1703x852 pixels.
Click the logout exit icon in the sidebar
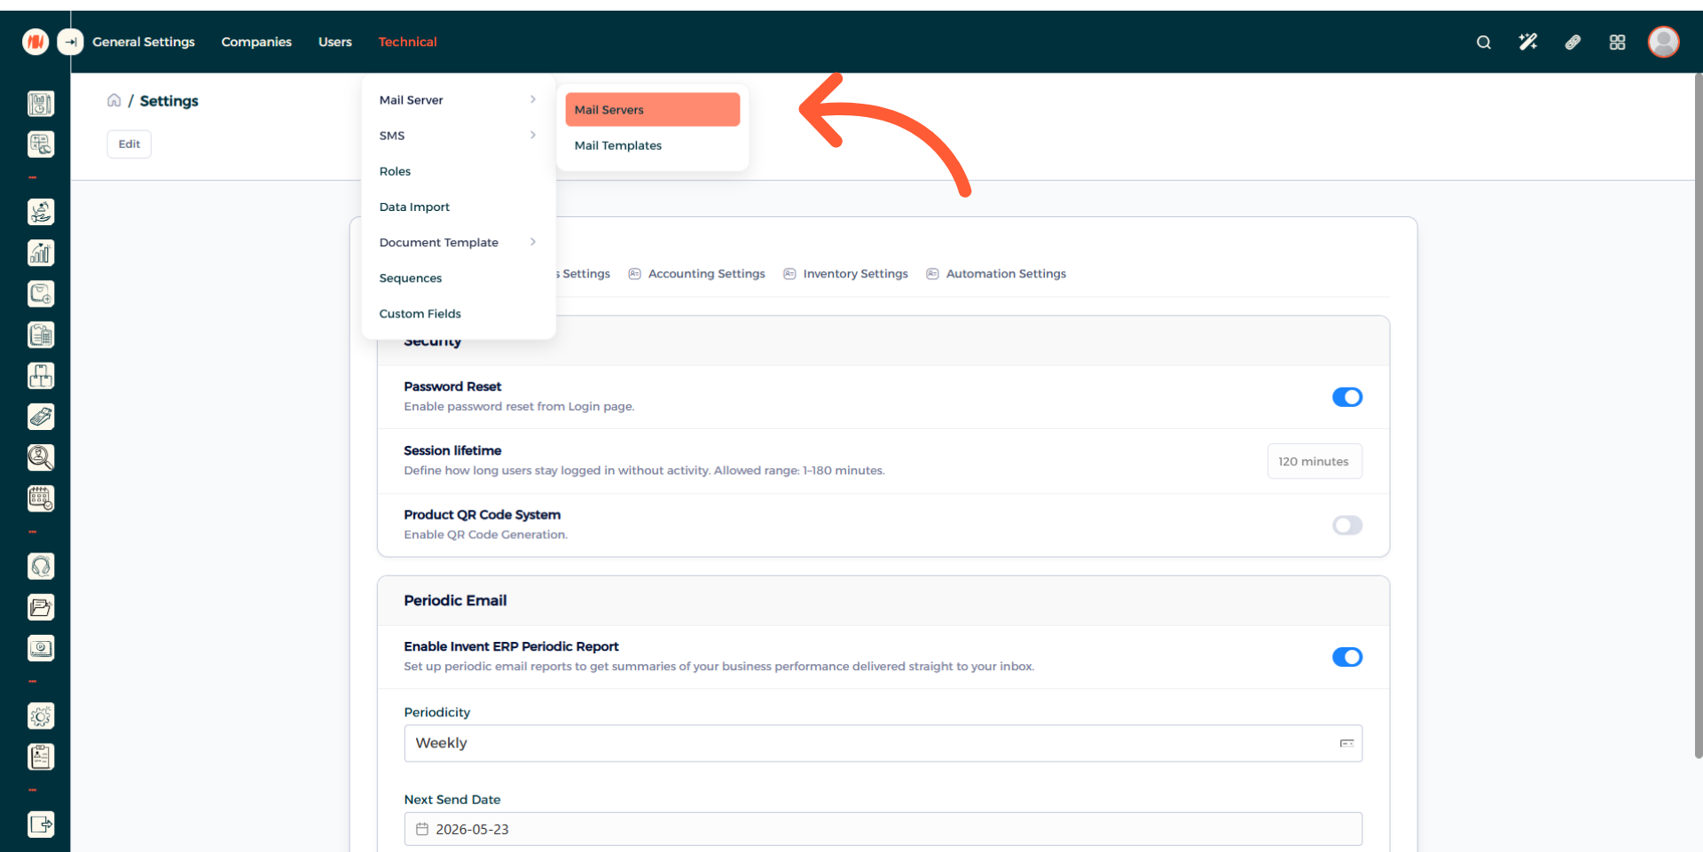pyautogui.click(x=41, y=825)
